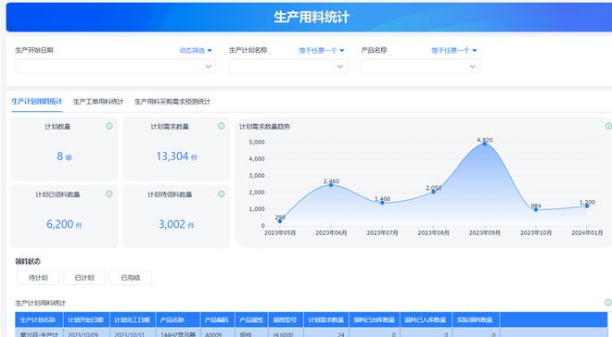Open the 动态筛选 filter mode dropdown
Screen dimensions: 612x337
point(196,50)
